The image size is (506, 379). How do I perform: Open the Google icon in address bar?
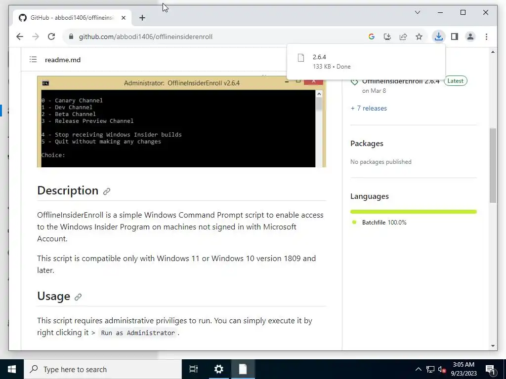click(372, 37)
